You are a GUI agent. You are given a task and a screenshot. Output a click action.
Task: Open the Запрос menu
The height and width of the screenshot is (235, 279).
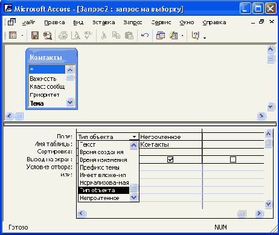coord(133,22)
